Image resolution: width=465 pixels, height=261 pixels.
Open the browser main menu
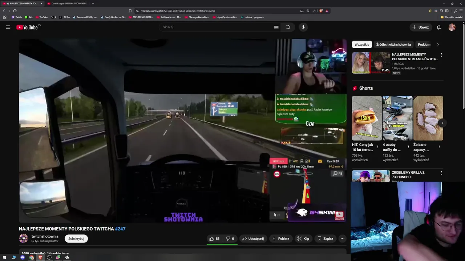(461, 11)
